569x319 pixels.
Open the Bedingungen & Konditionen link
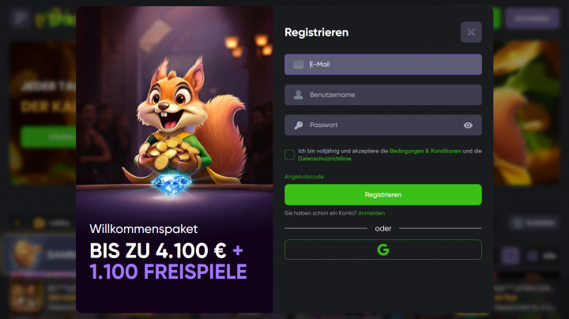pos(425,151)
